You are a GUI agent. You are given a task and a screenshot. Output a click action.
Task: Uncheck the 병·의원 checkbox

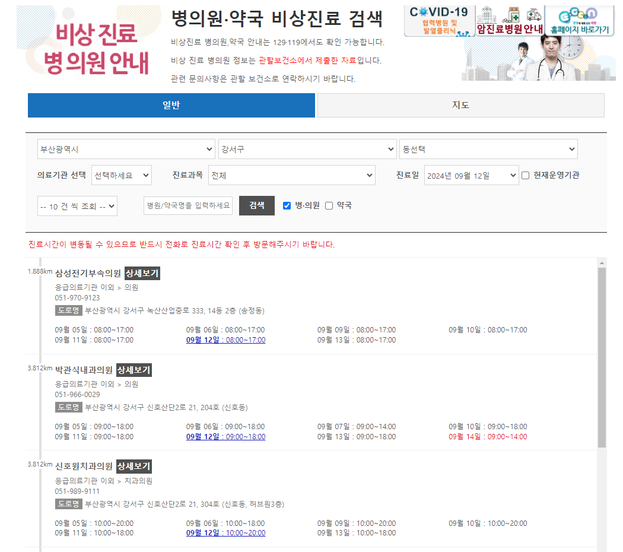pos(287,206)
